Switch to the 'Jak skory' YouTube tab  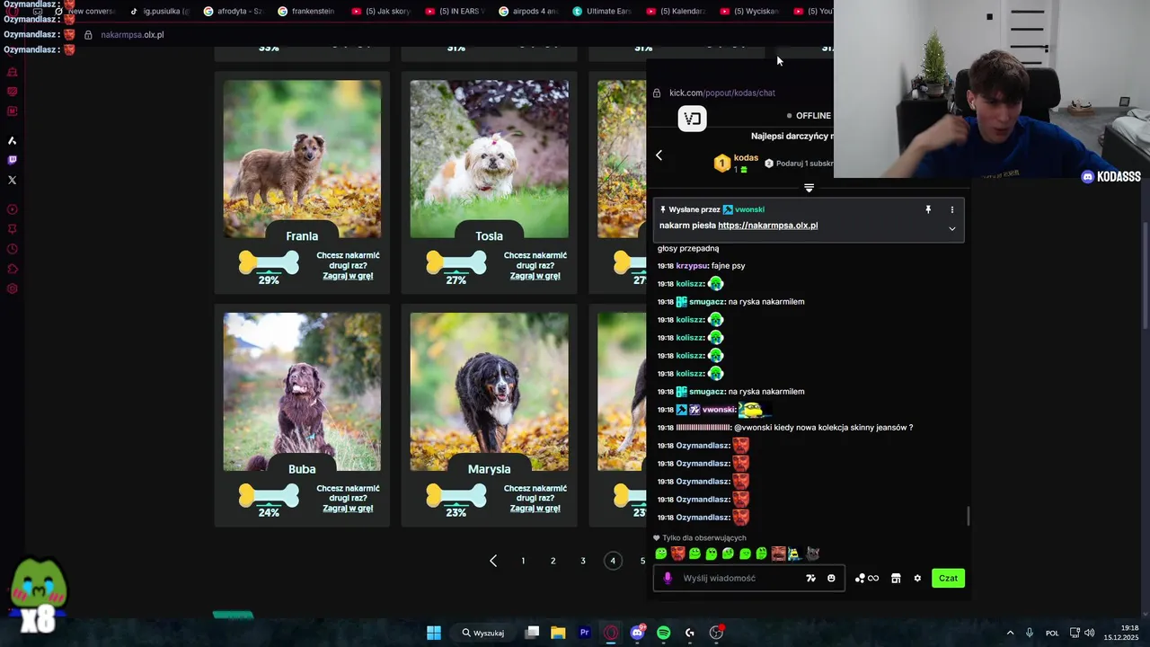point(380,11)
